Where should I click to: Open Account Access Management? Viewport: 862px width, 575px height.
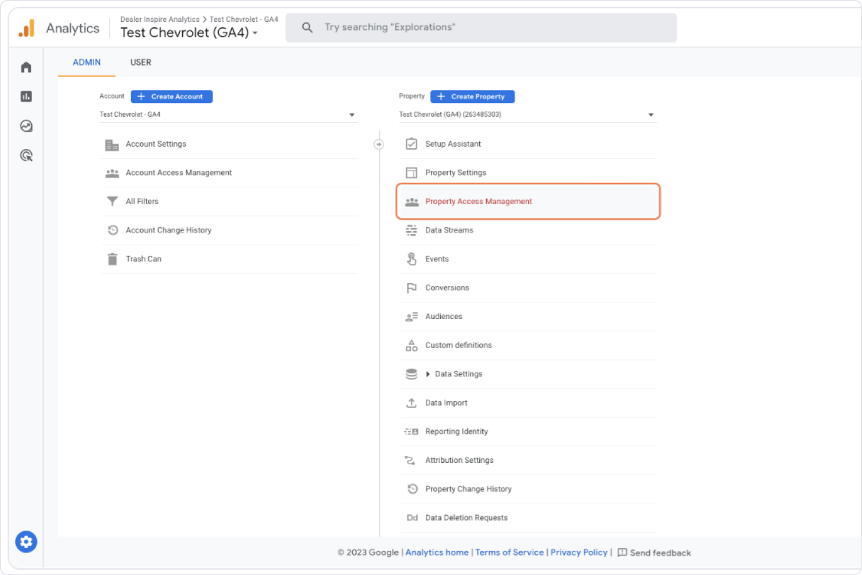(x=229, y=173)
